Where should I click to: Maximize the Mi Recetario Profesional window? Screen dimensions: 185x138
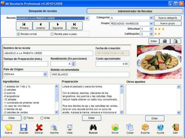click(176, 4)
